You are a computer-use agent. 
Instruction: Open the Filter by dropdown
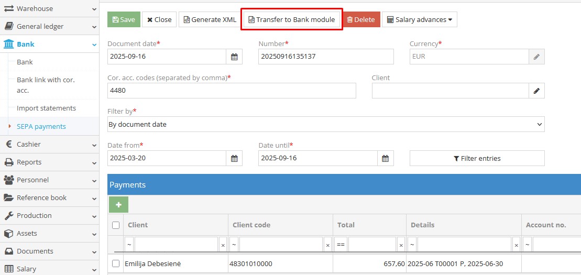[325, 124]
